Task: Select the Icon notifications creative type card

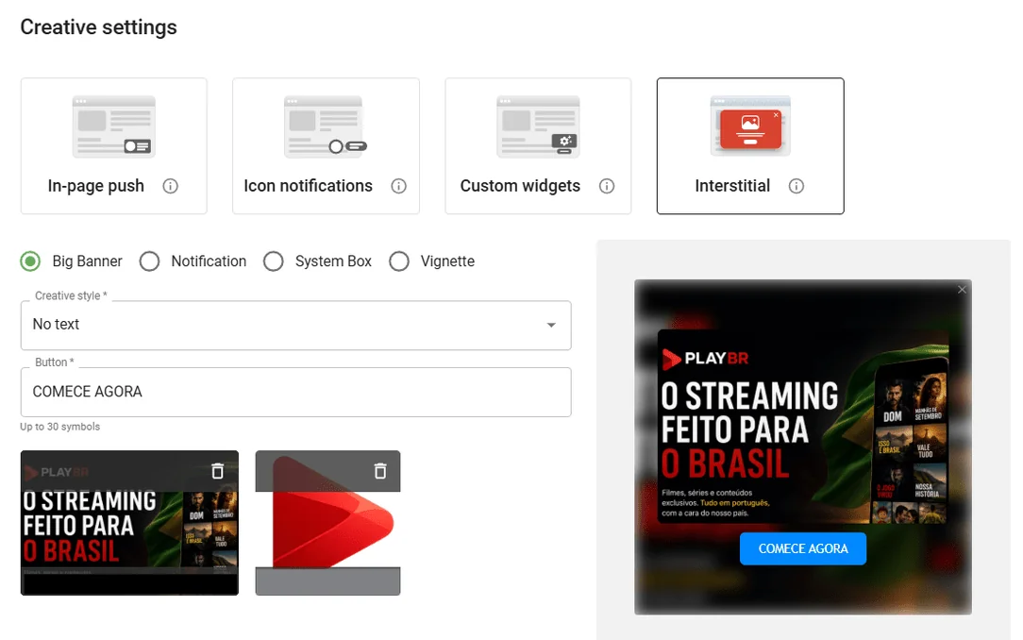Action: click(x=326, y=145)
